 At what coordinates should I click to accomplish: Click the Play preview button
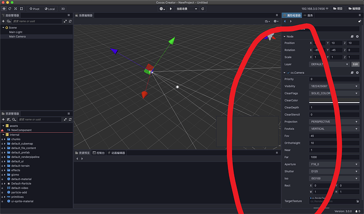click(x=170, y=9)
